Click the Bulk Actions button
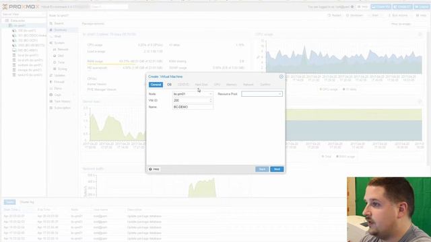Screen dimensions: 431x242 pos(398,15)
